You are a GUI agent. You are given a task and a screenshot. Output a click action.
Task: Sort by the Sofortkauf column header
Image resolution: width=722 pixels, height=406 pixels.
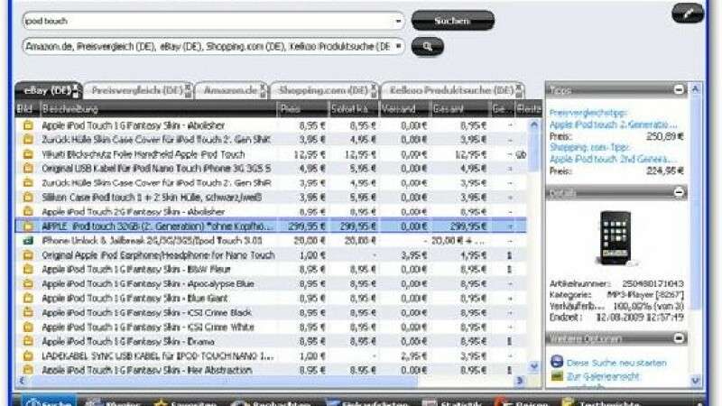coord(354,109)
